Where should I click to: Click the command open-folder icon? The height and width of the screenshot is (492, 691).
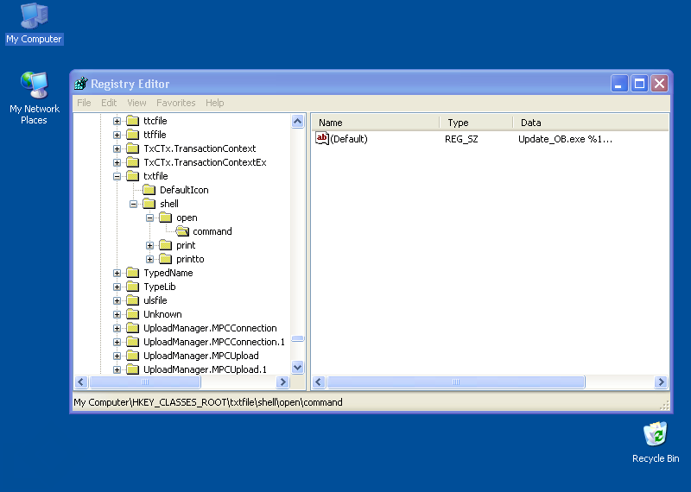pos(182,231)
